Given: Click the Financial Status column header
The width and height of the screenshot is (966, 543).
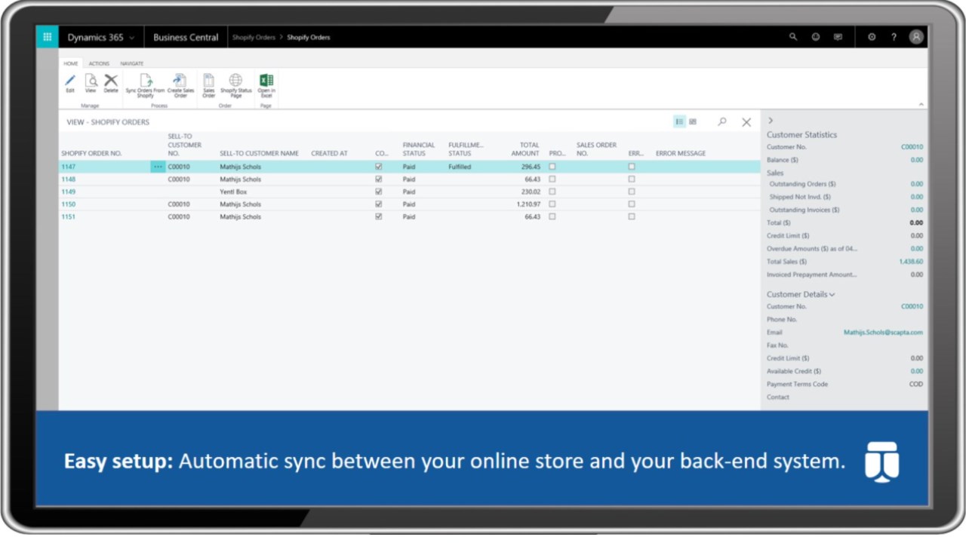Looking at the screenshot, I should coord(419,149).
